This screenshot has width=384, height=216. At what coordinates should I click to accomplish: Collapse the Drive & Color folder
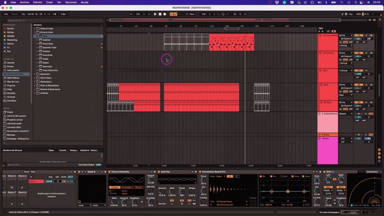point(35,32)
